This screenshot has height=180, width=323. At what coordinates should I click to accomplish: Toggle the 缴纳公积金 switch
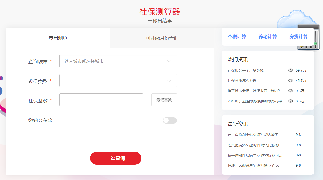170,120
